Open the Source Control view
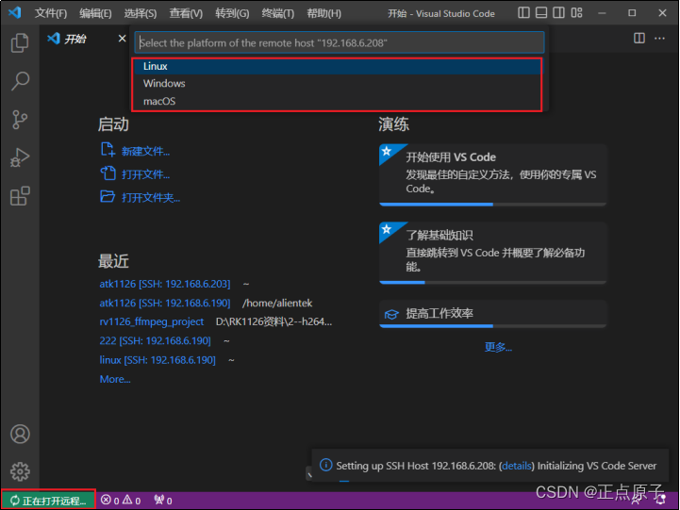 20,120
